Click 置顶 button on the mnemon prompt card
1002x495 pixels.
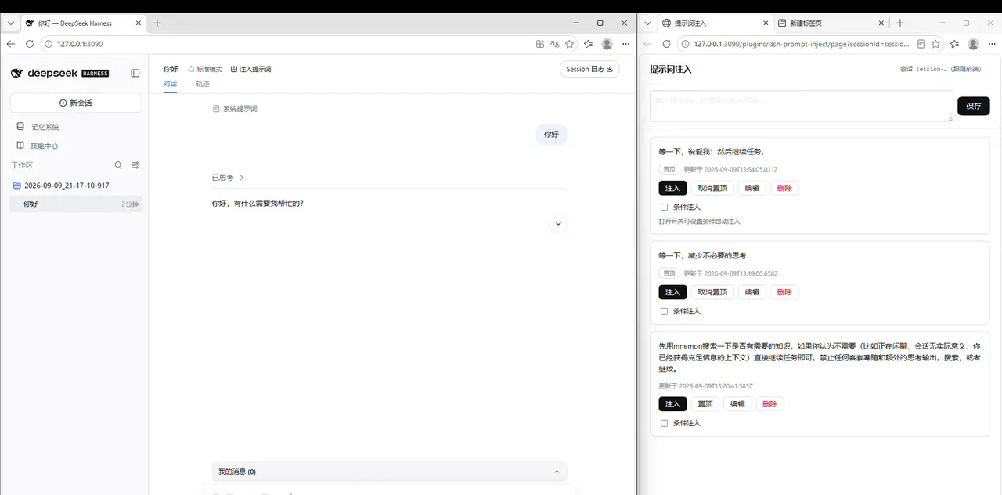coord(705,404)
